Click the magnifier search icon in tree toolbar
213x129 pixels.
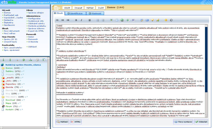17,60
